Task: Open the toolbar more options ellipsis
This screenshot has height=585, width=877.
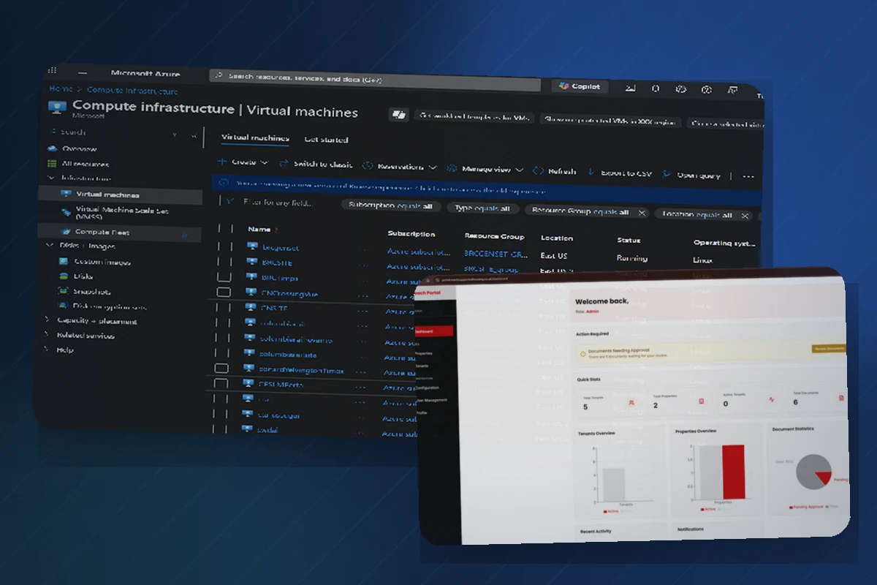Action: tap(748, 176)
